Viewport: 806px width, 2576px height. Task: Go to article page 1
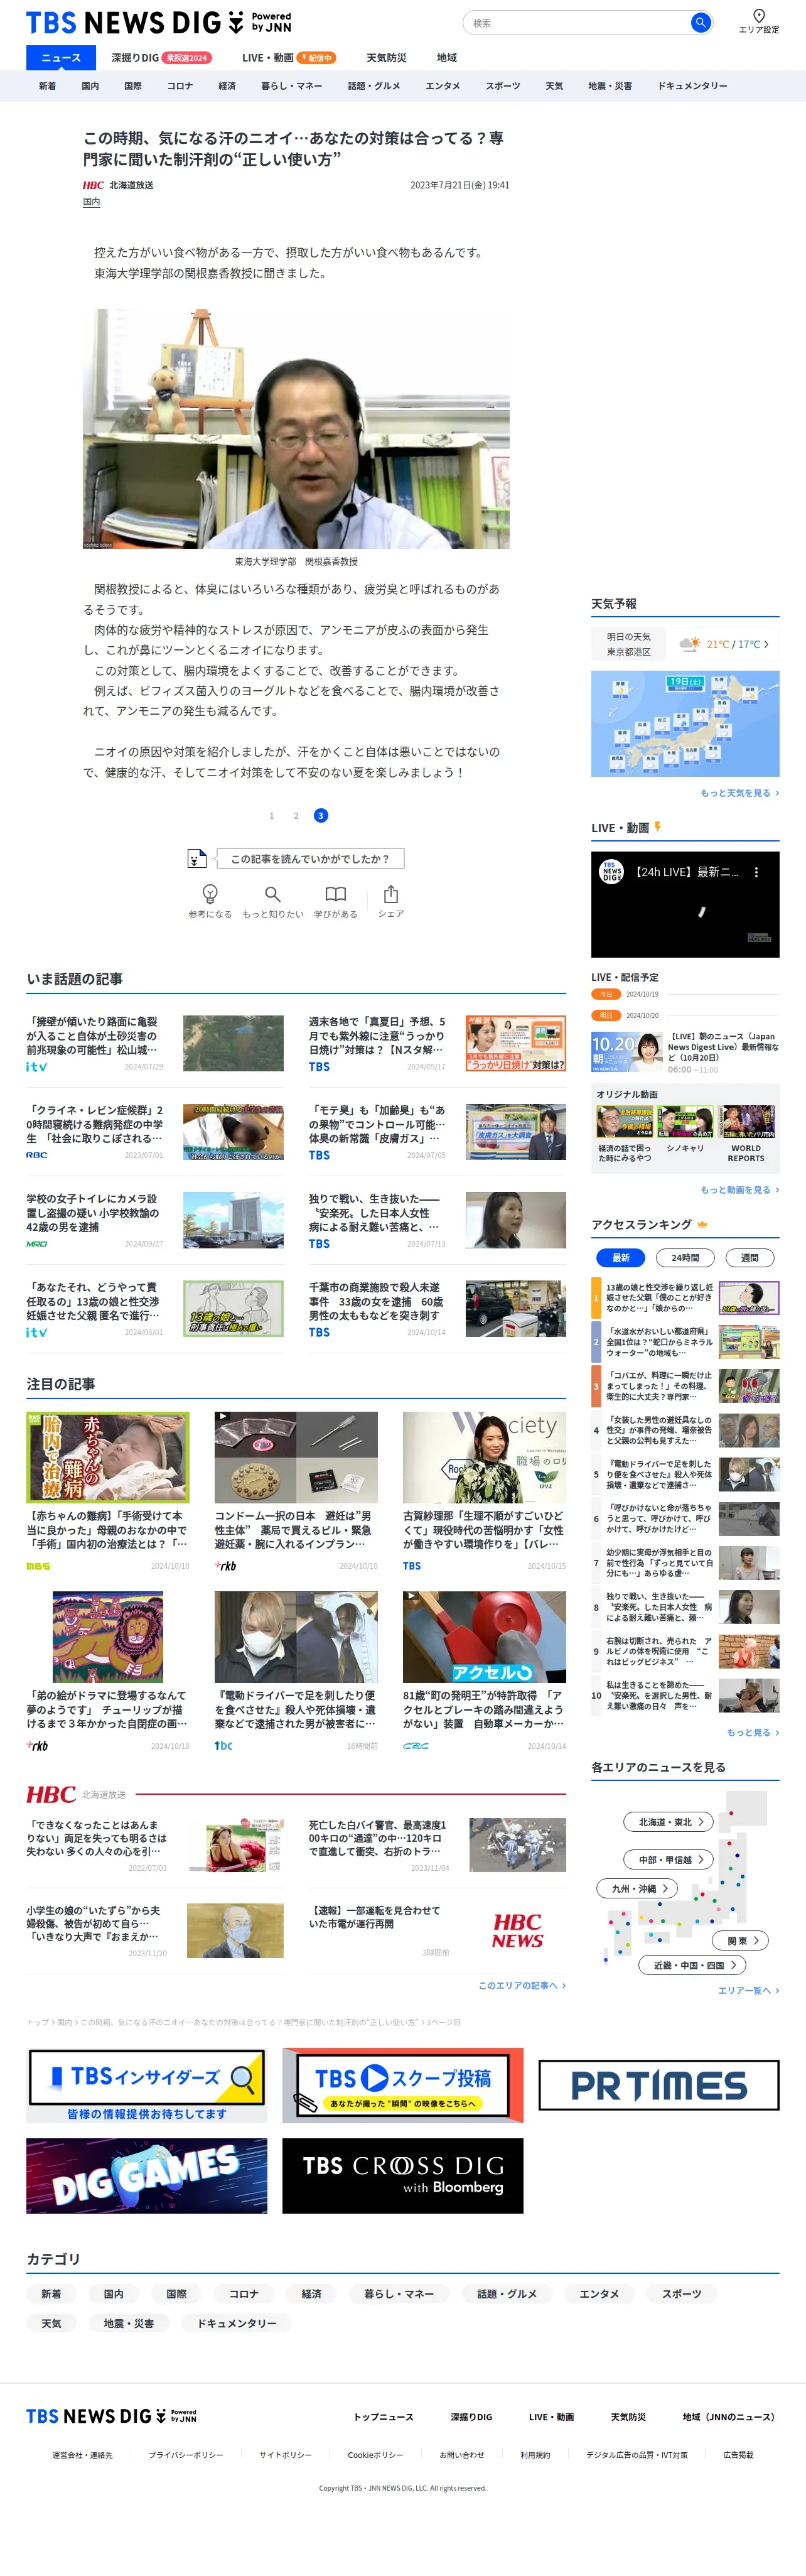click(271, 815)
